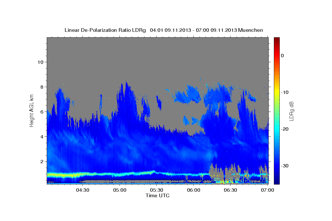Click the colorbar label '-30'
Viewport: 332px width, 221px height.
[x=285, y=166]
